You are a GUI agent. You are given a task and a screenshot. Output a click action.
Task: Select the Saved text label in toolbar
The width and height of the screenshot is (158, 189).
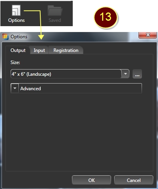point(55,20)
